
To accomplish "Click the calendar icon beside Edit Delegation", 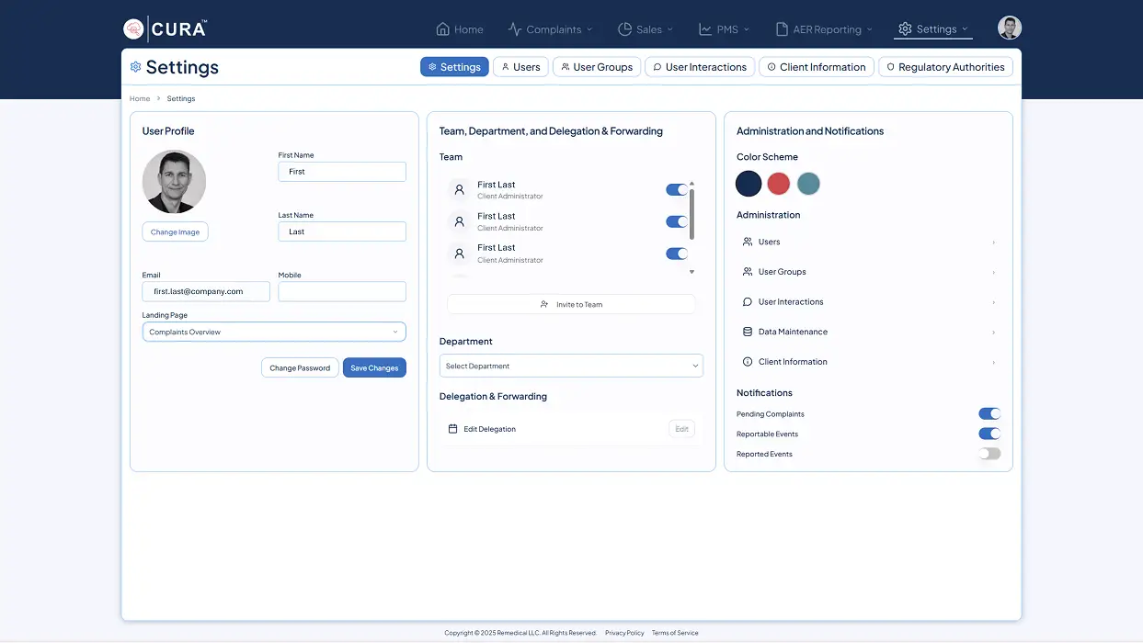I will [452, 429].
